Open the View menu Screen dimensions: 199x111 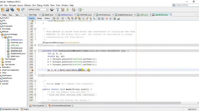coord(6,5)
